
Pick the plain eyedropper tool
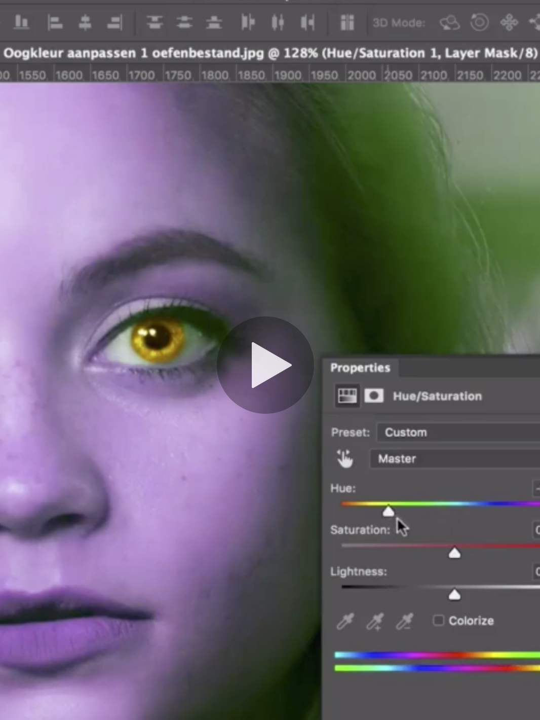pos(345,621)
